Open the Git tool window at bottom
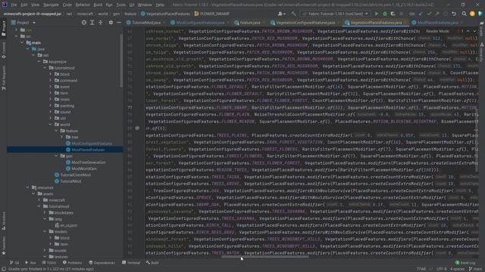The height and width of the screenshot is (272, 485). point(14,263)
